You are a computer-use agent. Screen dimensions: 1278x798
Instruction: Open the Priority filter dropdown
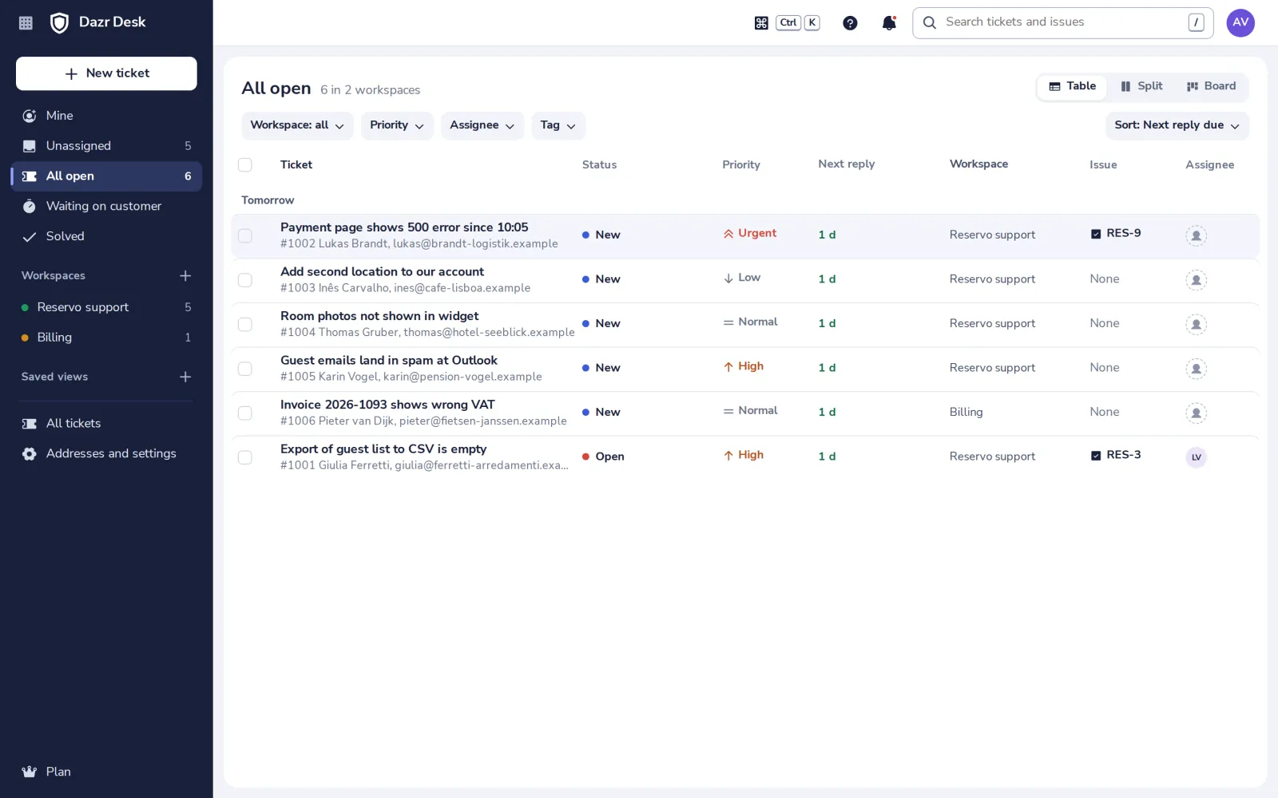[397, 125]
